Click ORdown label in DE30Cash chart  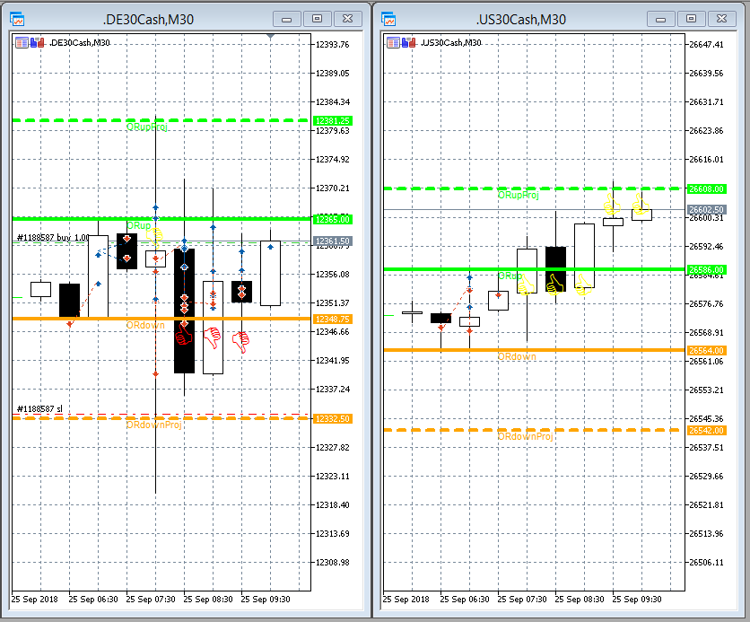point(145,325)
